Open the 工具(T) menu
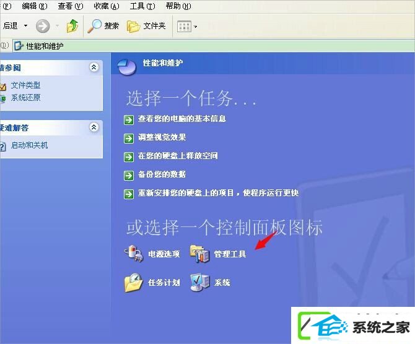Screen dimensions: 415x344 point(142,6)
